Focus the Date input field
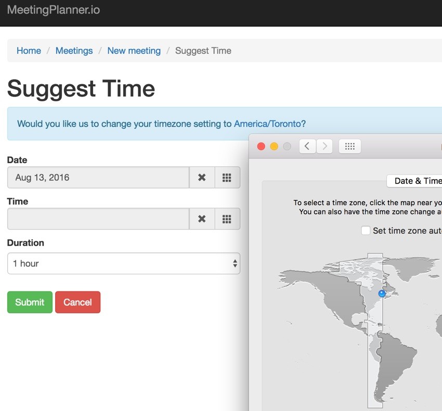The image size is (442, 411). [x=98, y=178]
